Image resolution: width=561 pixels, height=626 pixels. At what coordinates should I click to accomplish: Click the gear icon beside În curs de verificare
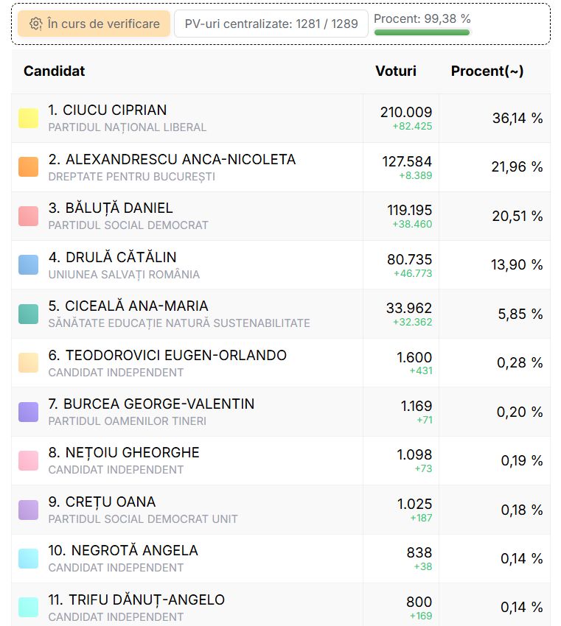35,24
